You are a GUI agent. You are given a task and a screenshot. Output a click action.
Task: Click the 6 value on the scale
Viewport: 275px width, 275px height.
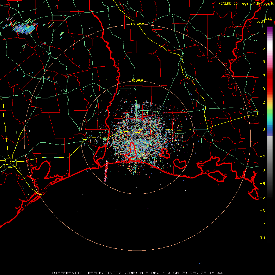click(x=264, y=48)
